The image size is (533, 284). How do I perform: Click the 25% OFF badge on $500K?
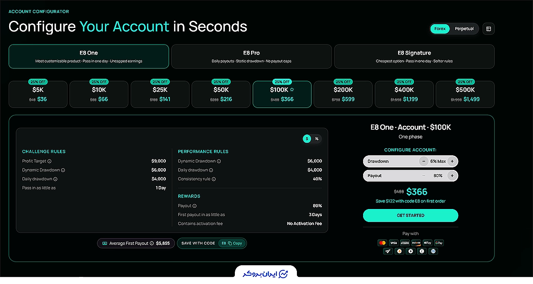click(x=465, y=82)
